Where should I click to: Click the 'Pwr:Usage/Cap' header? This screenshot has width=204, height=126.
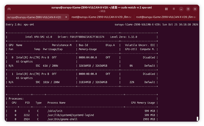53,49
